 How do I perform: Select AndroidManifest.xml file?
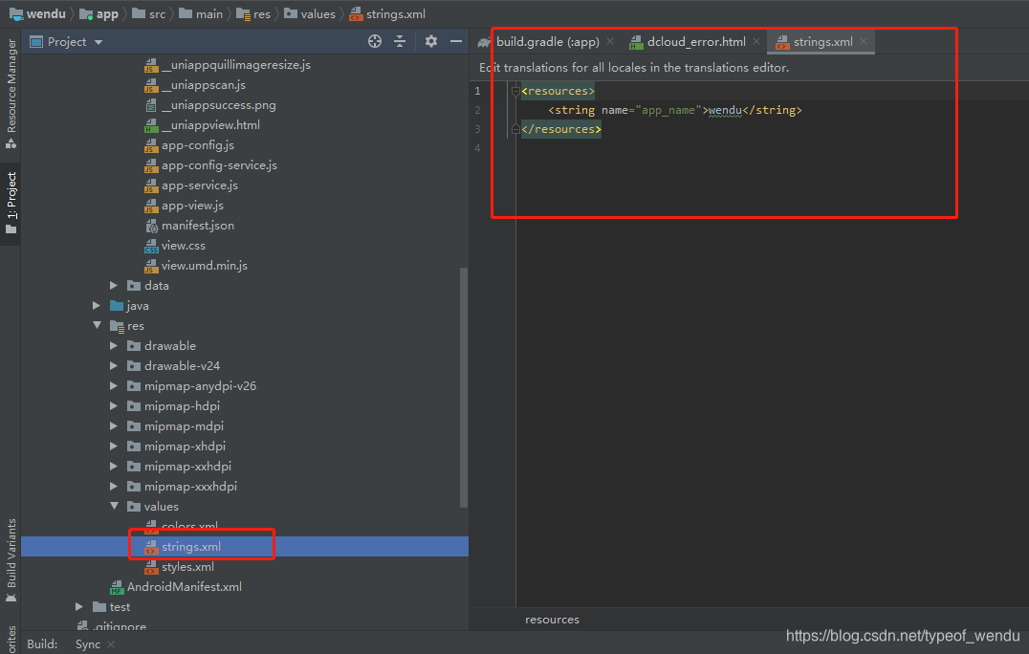175,587
